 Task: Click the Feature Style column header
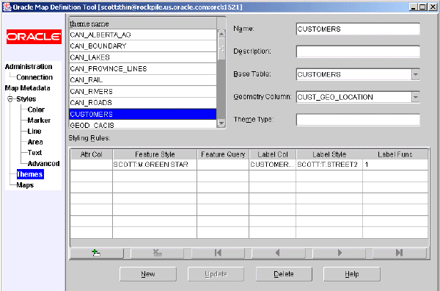[155, 154]
